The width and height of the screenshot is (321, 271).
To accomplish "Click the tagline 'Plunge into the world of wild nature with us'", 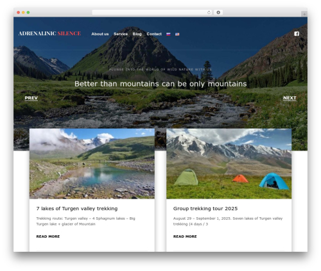I will (160, 69).
